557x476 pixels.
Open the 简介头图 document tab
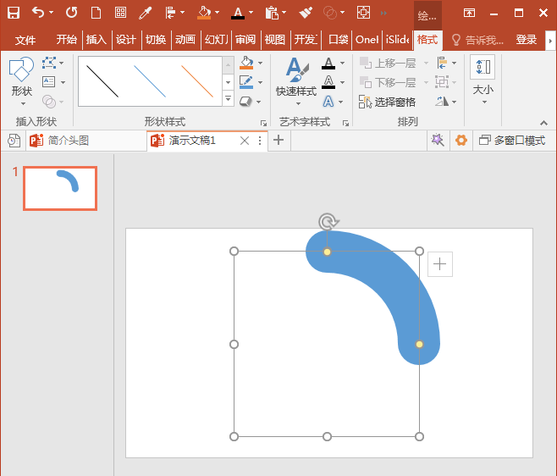(69, 141)
